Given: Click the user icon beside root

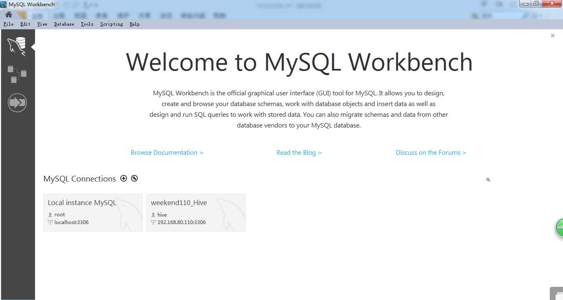Looking at the screenshot, I should (x=50, y=215).
